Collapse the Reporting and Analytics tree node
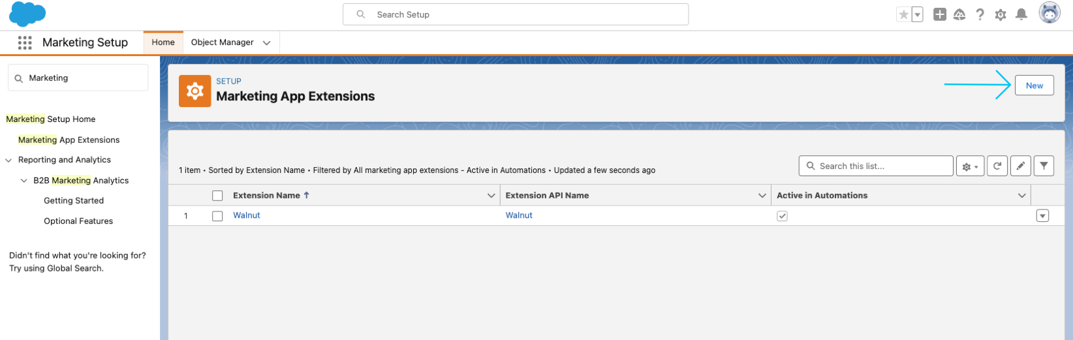The image size is (1073, 340). 8,160
